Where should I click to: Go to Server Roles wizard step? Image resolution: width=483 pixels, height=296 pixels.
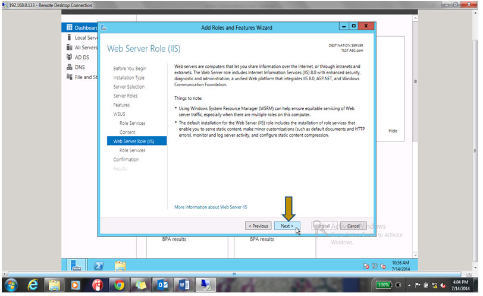(x=126, y=96)
